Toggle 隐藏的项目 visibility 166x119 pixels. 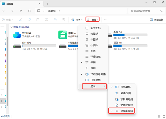[122, 111]
